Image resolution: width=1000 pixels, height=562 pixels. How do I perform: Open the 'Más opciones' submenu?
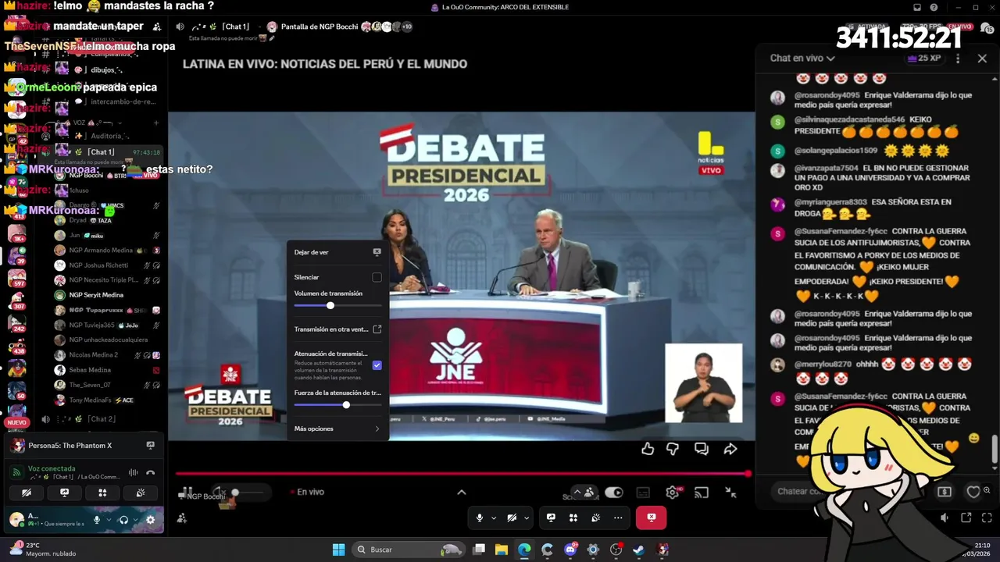tap(337, 429)
